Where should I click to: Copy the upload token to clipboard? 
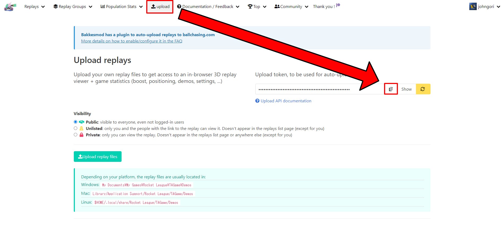pyautogui.click(x=391, y=89)
